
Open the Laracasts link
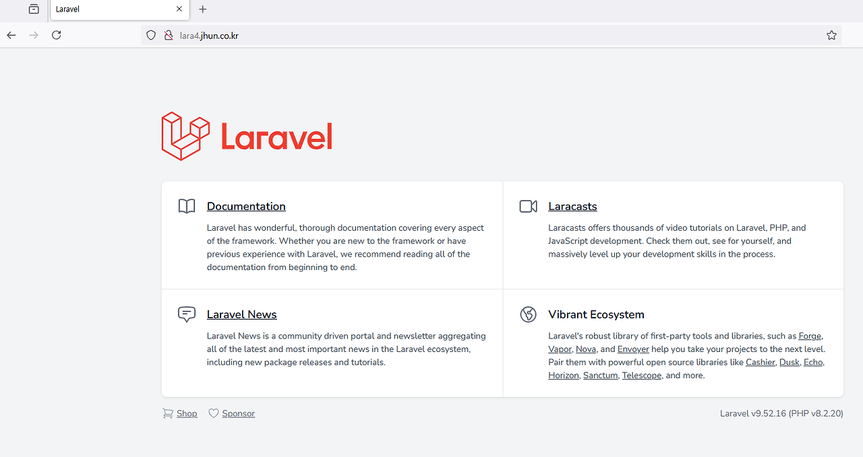pos(572,206)
